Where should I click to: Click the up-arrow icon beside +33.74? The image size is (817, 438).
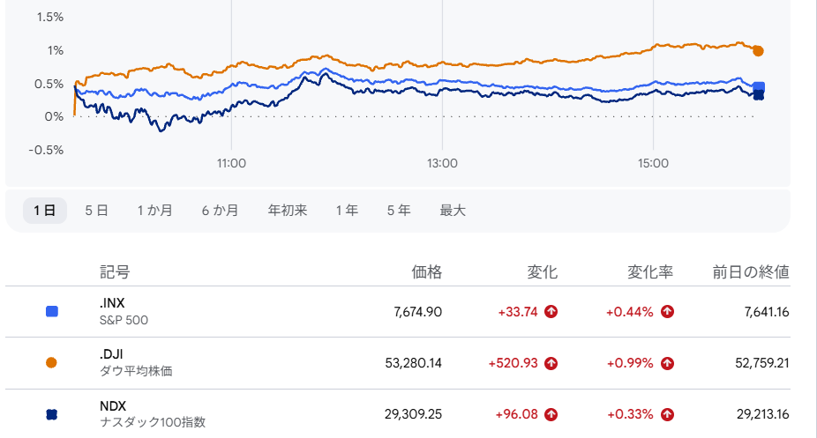click(x=551, y=312)
